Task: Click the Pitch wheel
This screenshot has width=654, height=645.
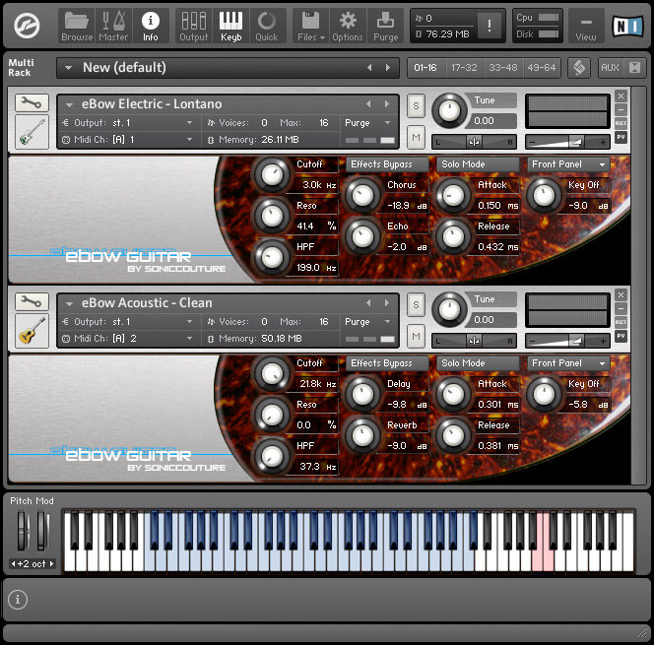Action: (x=24, y=531)
